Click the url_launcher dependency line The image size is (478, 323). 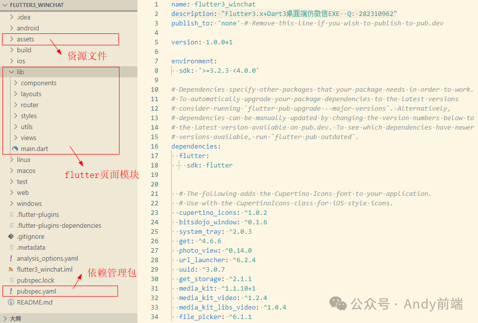218,260
